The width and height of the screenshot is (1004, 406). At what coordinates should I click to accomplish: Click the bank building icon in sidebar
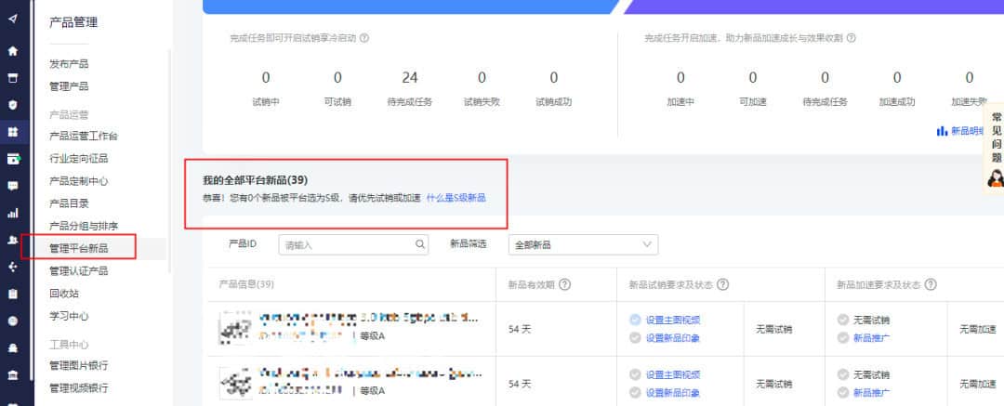click(x=13, y=374)
